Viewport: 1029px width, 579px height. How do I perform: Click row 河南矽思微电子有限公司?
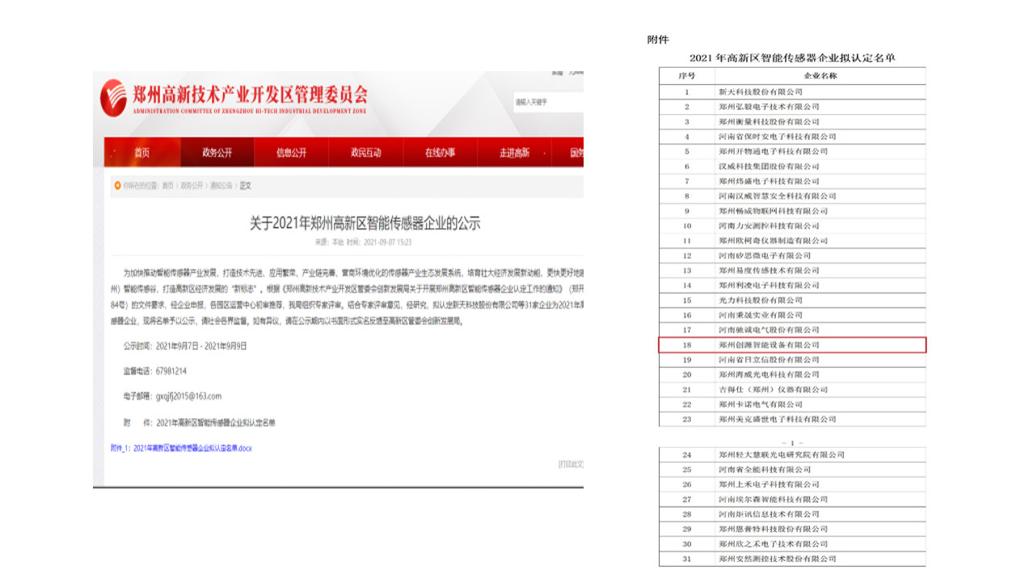point(792,256)
